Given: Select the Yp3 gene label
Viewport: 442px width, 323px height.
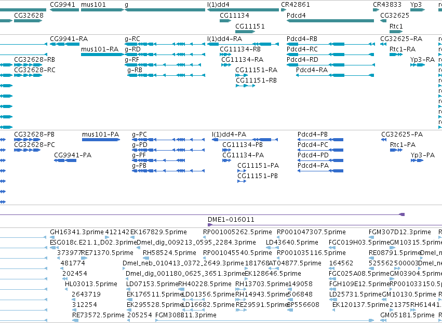Looking at the screenshot, I should (416, 5).
